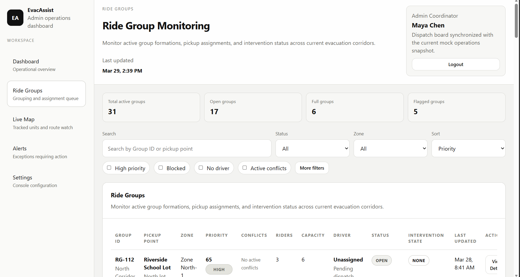Click the Logout button
The image size is (520, 277).
(x=456, y=64)
